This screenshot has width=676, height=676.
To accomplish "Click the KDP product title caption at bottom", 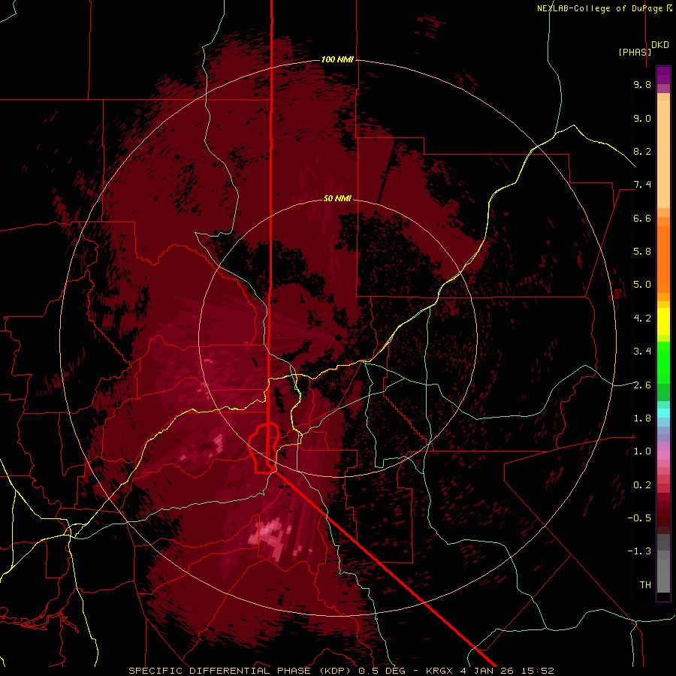I will tap(342, 671).
